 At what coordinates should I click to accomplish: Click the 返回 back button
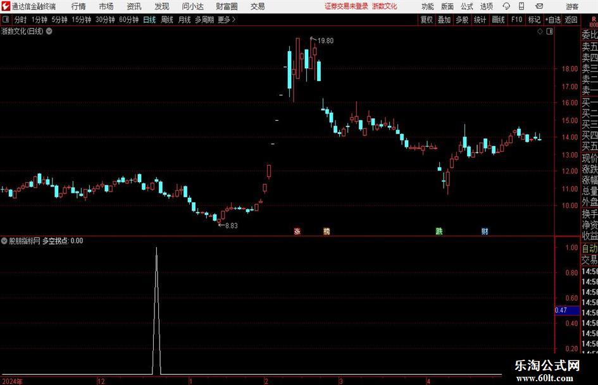coord(571,20)
